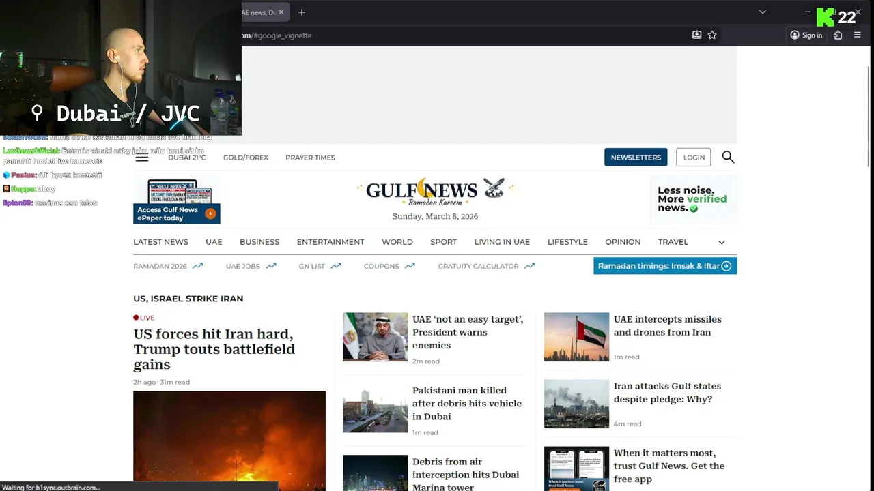
Task: Open the UAE section
Action: coord(214,242)
